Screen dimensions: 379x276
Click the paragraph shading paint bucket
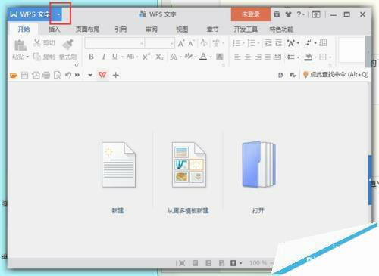tap(308, 57)
